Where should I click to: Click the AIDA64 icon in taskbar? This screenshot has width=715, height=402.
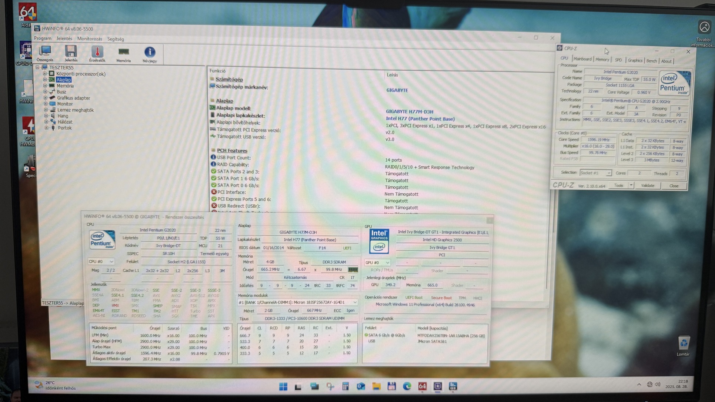[x=422, y=386]
